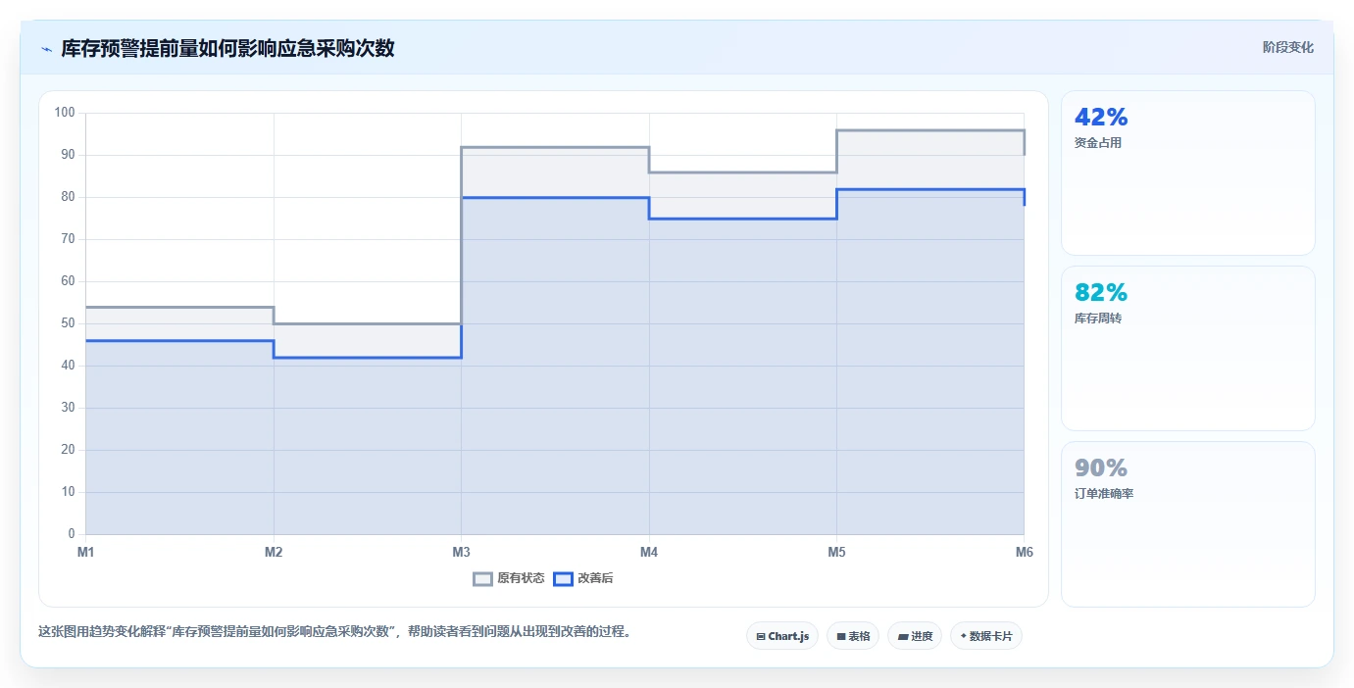Click the 90% value
Image resolution: width=1354 pixels, height=688 pixels.
1101,468
